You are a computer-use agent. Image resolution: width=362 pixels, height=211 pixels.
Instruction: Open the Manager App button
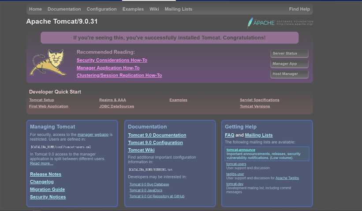289,64
